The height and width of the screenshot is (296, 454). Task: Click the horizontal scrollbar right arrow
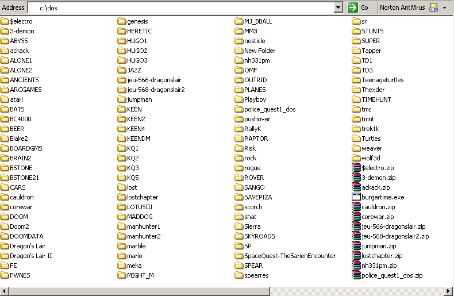448,291
